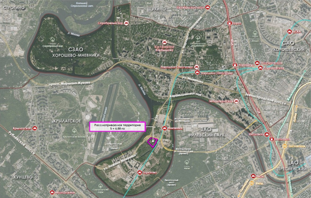Click the просп. Маршала Жукова label
The height and width of the screenshot is (198, 311).
[x=70, y=84]
